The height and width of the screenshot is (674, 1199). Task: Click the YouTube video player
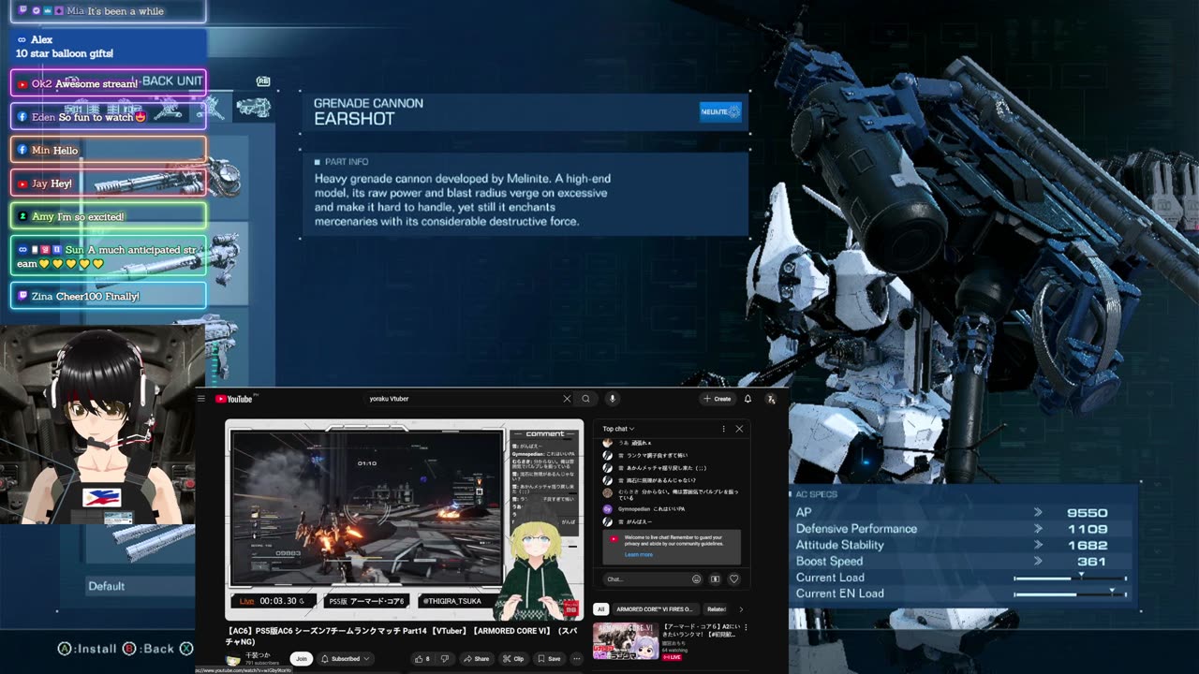pos(405,520)
